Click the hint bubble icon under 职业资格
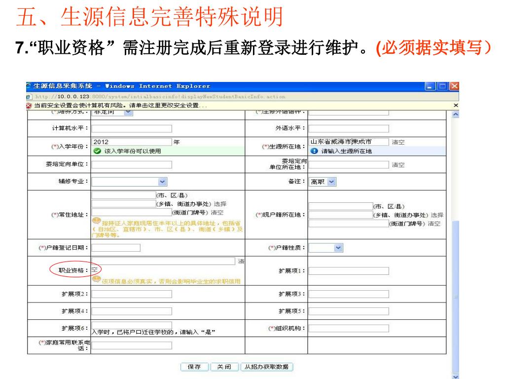Viewport: 505px width, 379px height. pos(96,279)
